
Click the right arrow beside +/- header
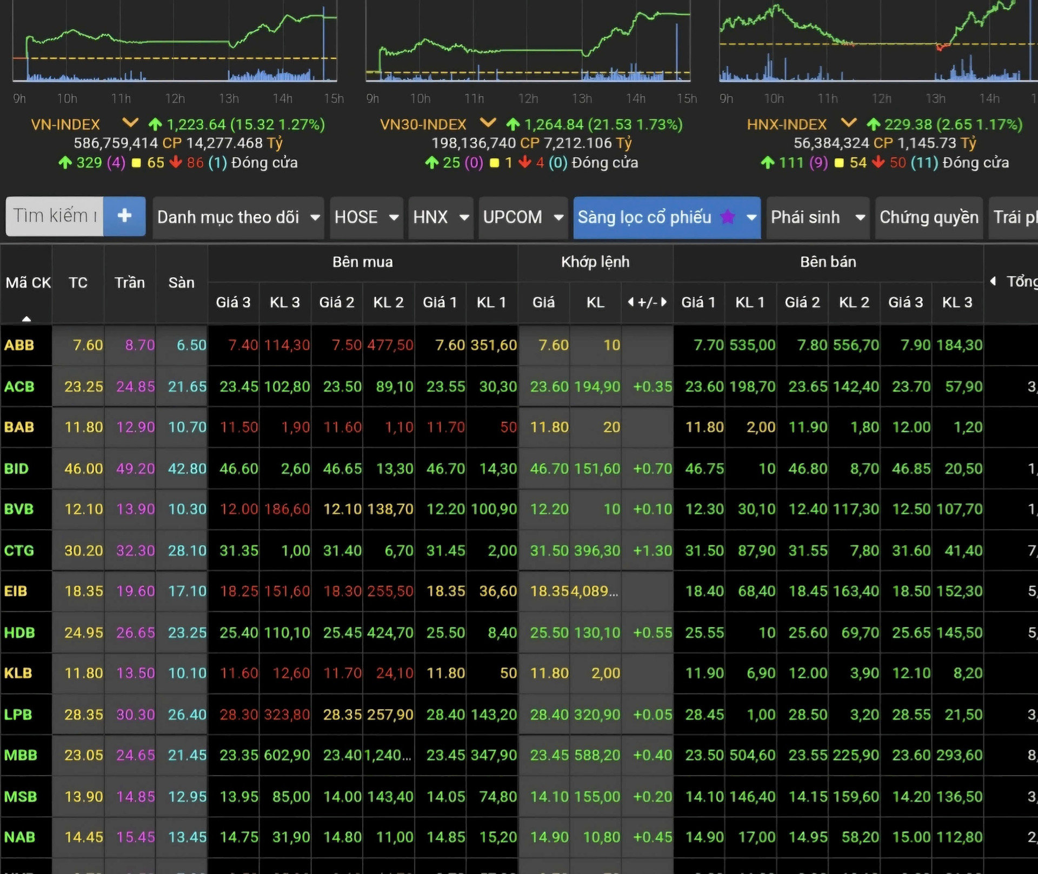[664, 302]
